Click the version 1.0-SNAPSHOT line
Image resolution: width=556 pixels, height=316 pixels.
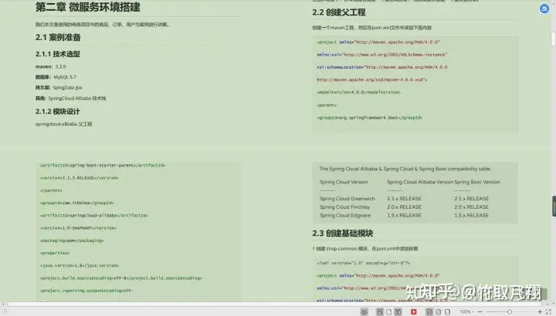click(78, 228)
